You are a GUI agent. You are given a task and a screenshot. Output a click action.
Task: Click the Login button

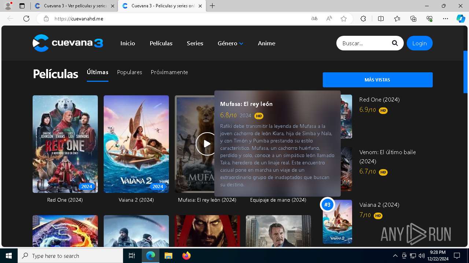(420, 43)
